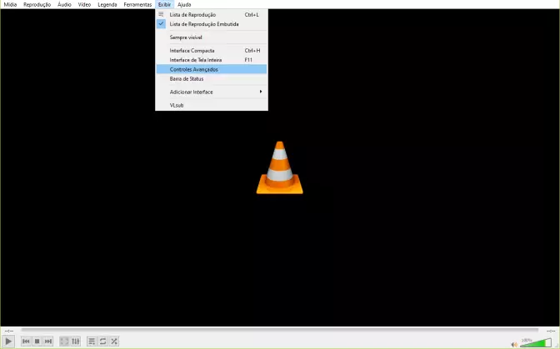Close the open Exibir menu

[x=165, y=4]
